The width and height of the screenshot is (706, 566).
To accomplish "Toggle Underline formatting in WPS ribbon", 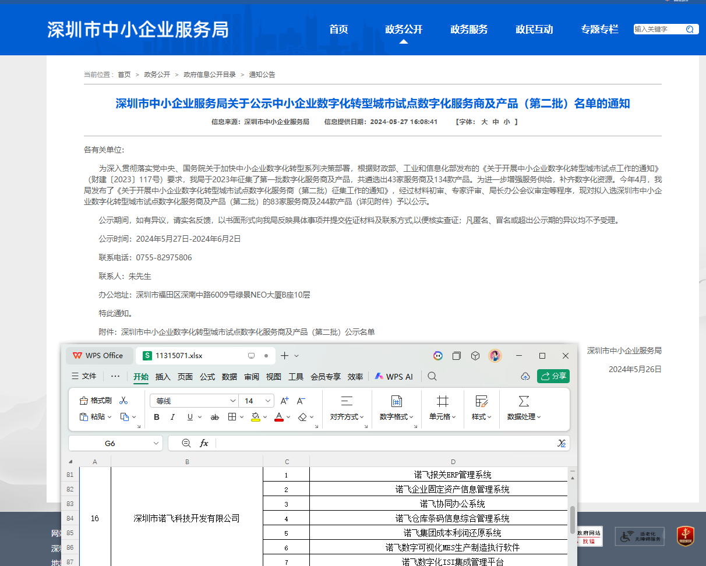I will (190, 417).
